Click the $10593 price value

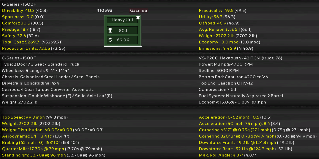coord(105,11)
